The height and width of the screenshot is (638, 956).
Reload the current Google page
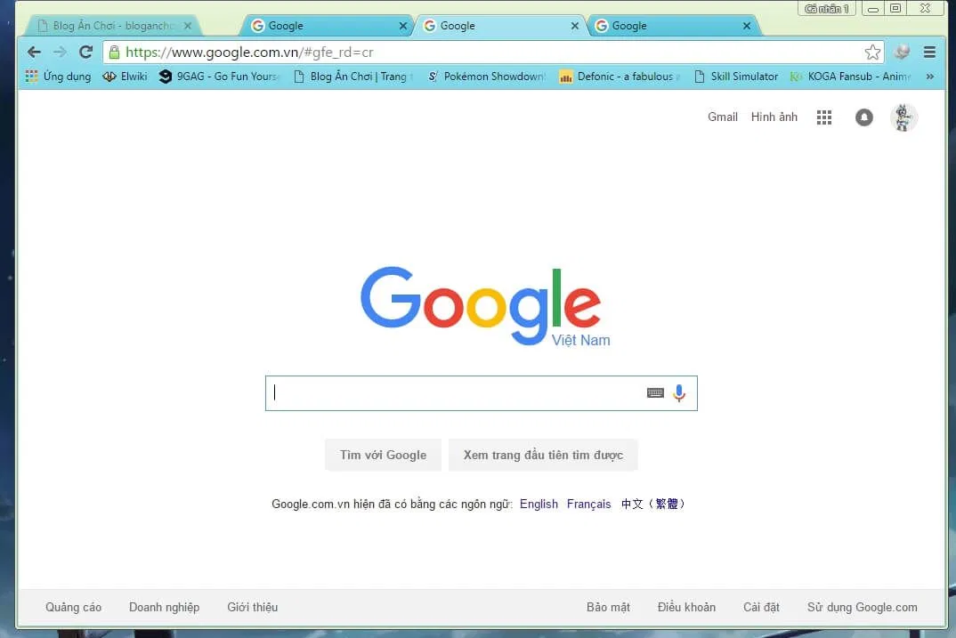85,52
